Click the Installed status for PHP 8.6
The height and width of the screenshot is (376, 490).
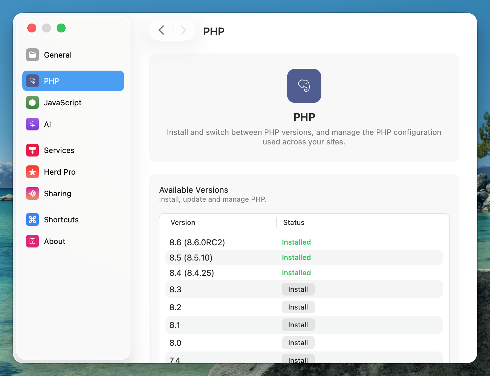tap(296, 242)
